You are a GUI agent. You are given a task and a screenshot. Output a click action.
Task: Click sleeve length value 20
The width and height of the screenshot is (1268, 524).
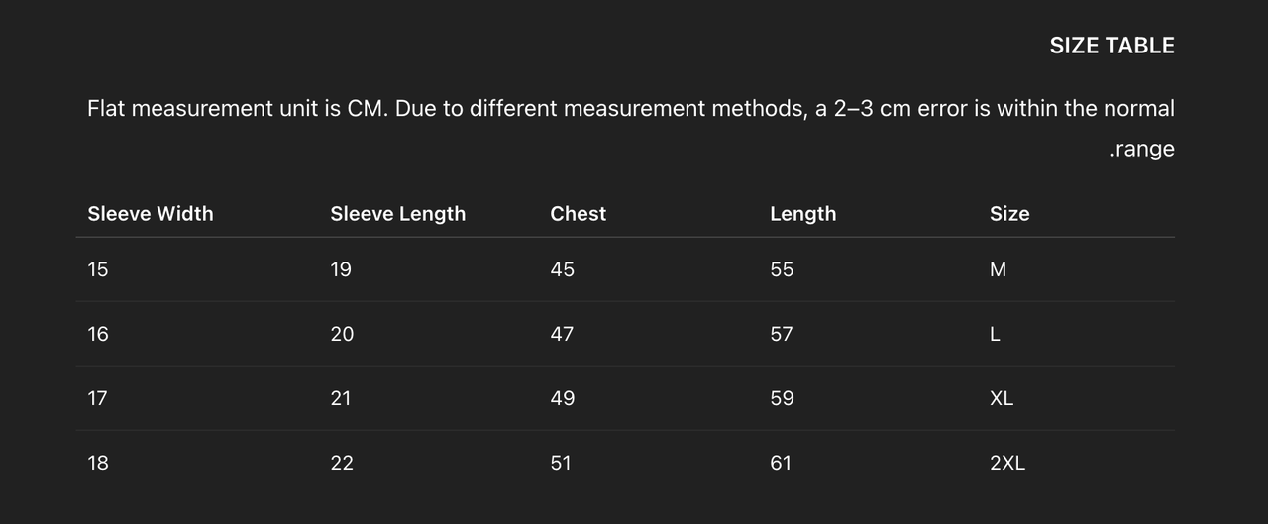(342, 334)
